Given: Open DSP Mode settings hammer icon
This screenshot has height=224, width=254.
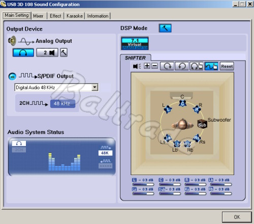Looking at the screenshot, I should [165, 28].
